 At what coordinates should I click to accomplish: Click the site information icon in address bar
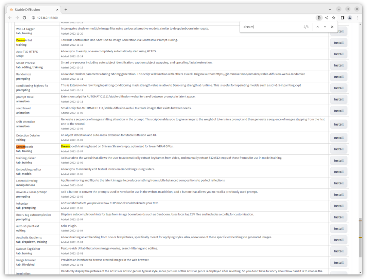click(x=33, y=18)
